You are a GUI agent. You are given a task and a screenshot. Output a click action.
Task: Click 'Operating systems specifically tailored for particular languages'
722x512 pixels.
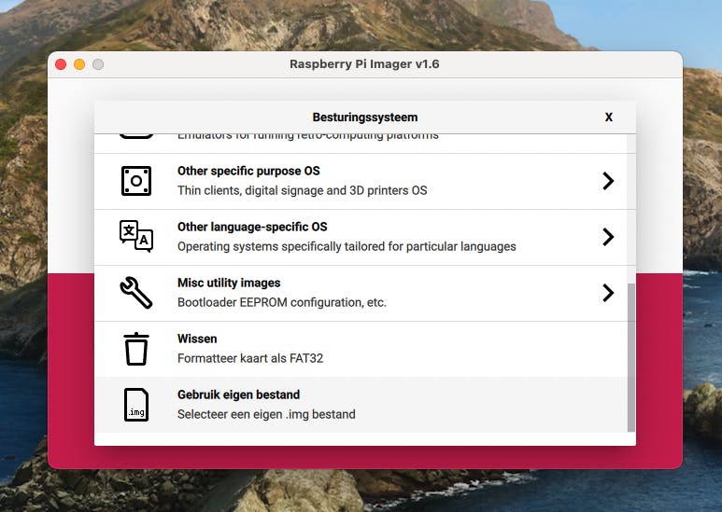click(347, 246)
